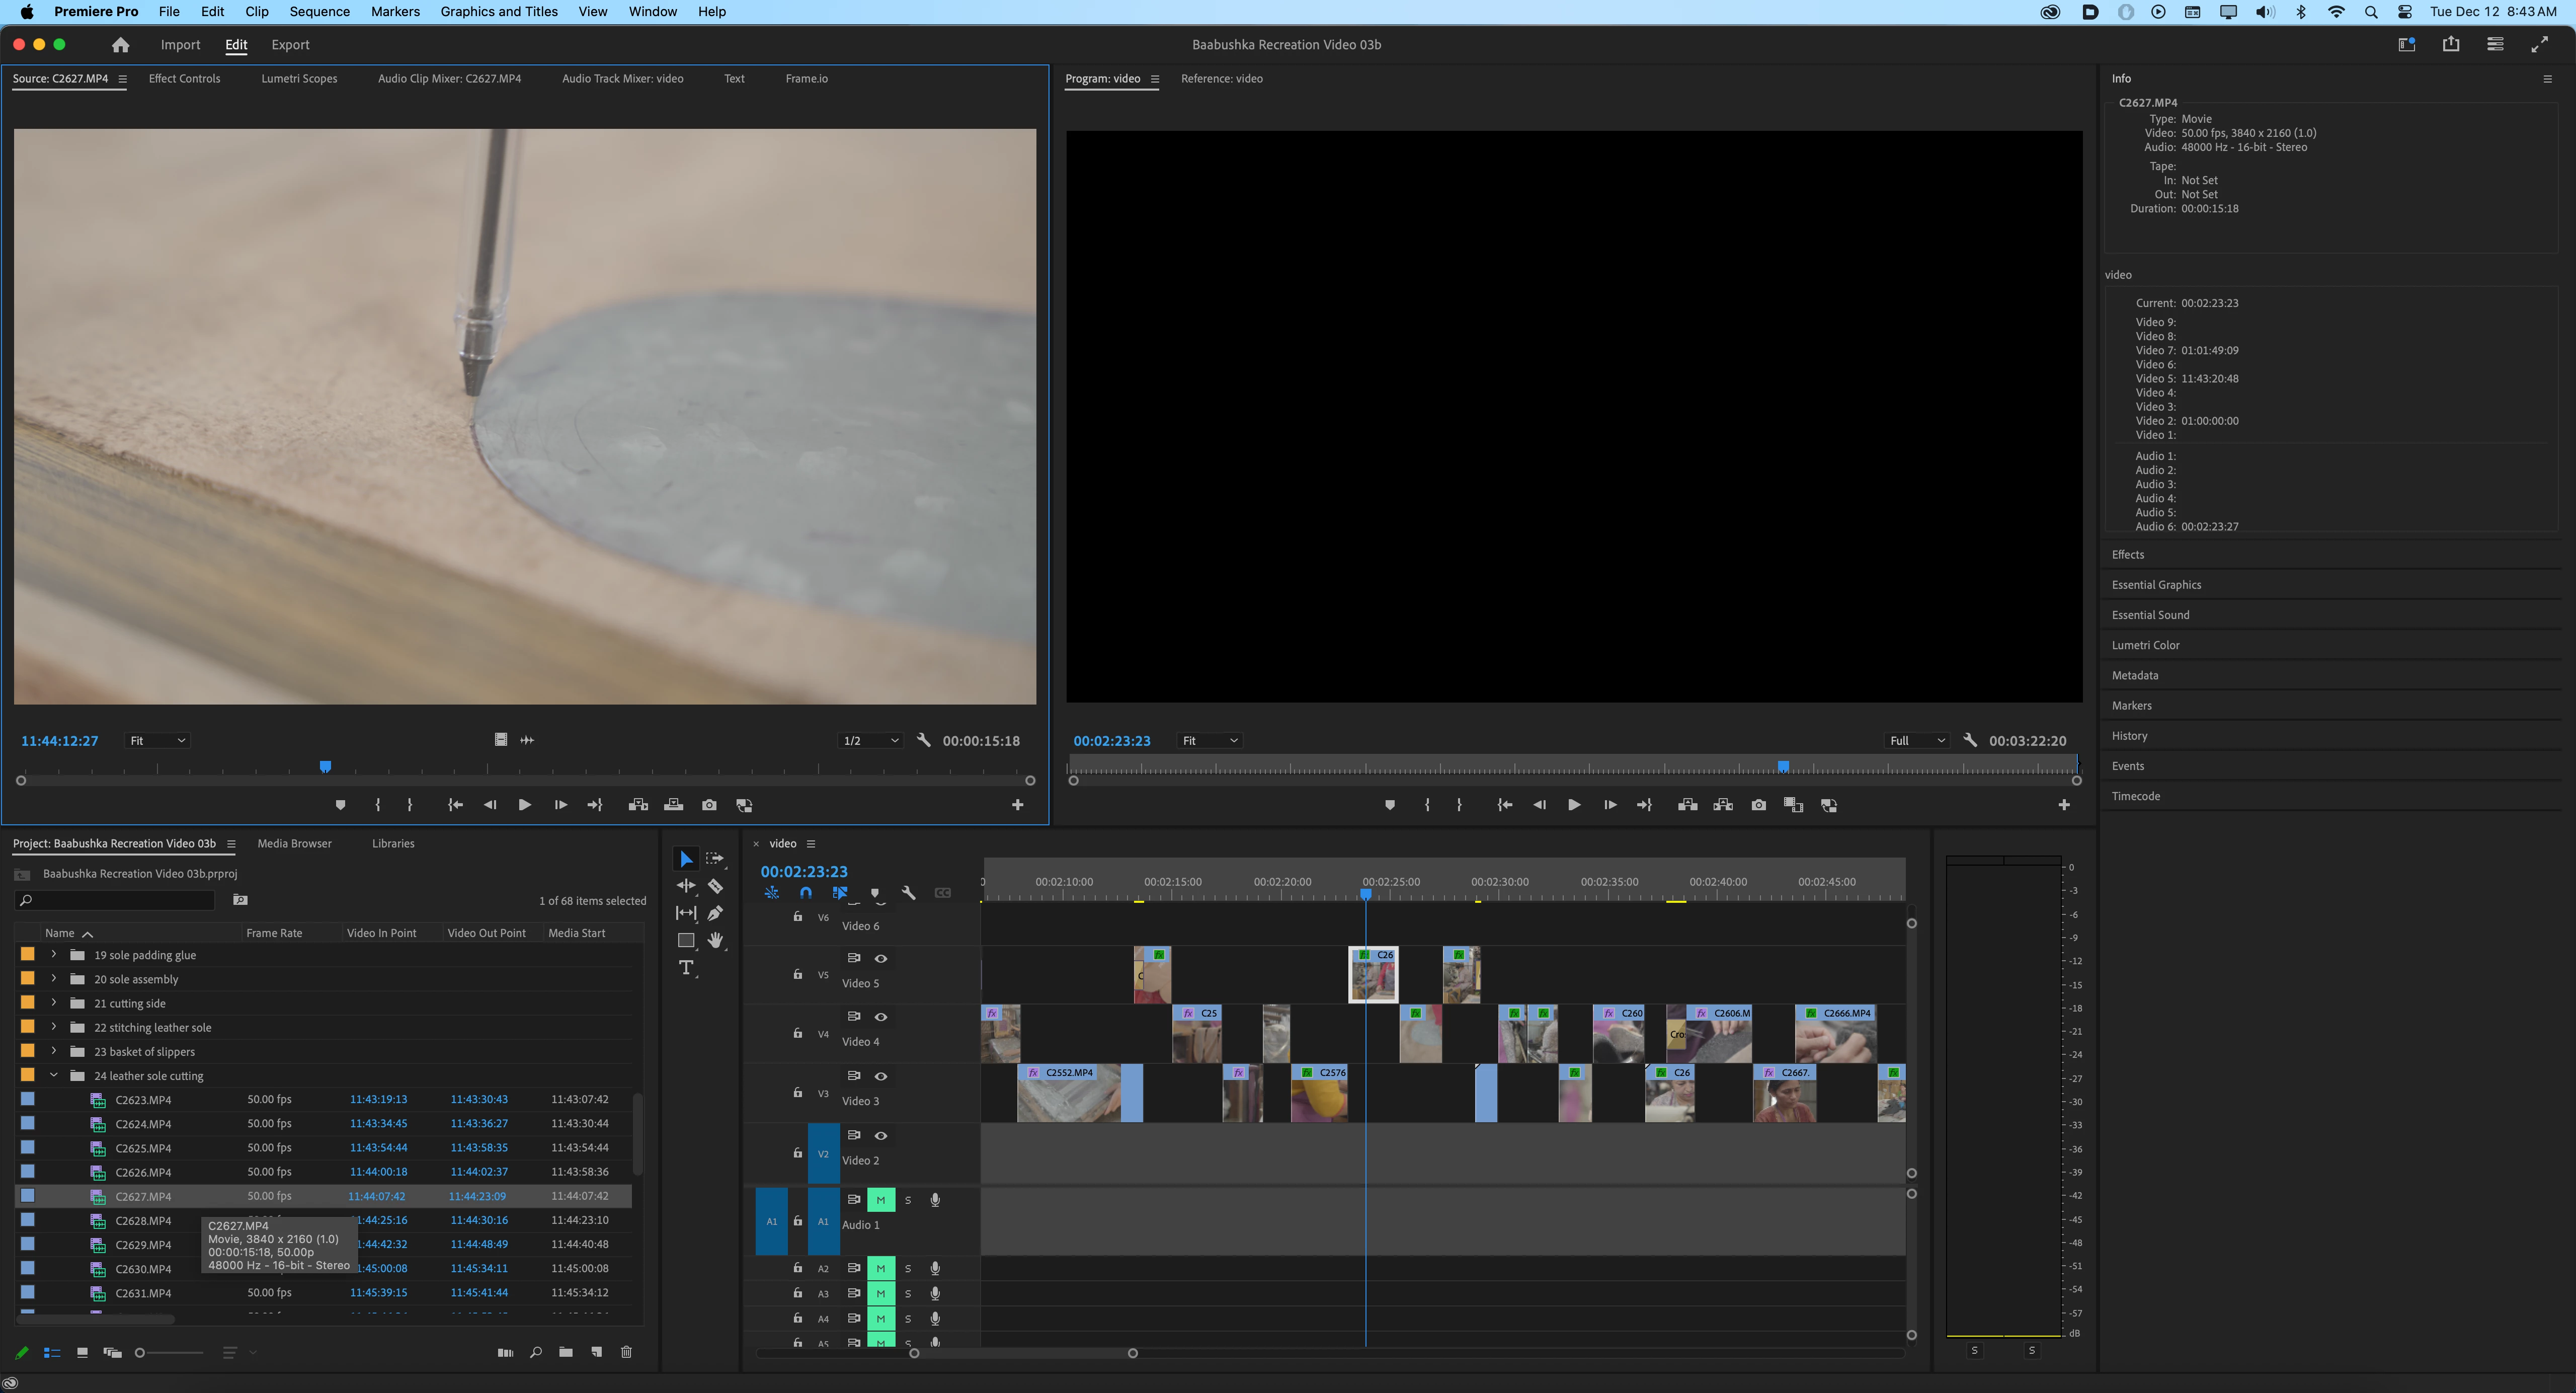Image resolution: width=2576 pixels, height=1393 pixels.
Task: Toggle Video 5 track output eye
Action: [881, 958]
